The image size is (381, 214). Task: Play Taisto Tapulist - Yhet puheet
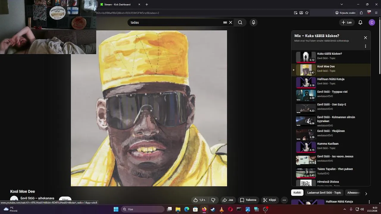(331, 172)
